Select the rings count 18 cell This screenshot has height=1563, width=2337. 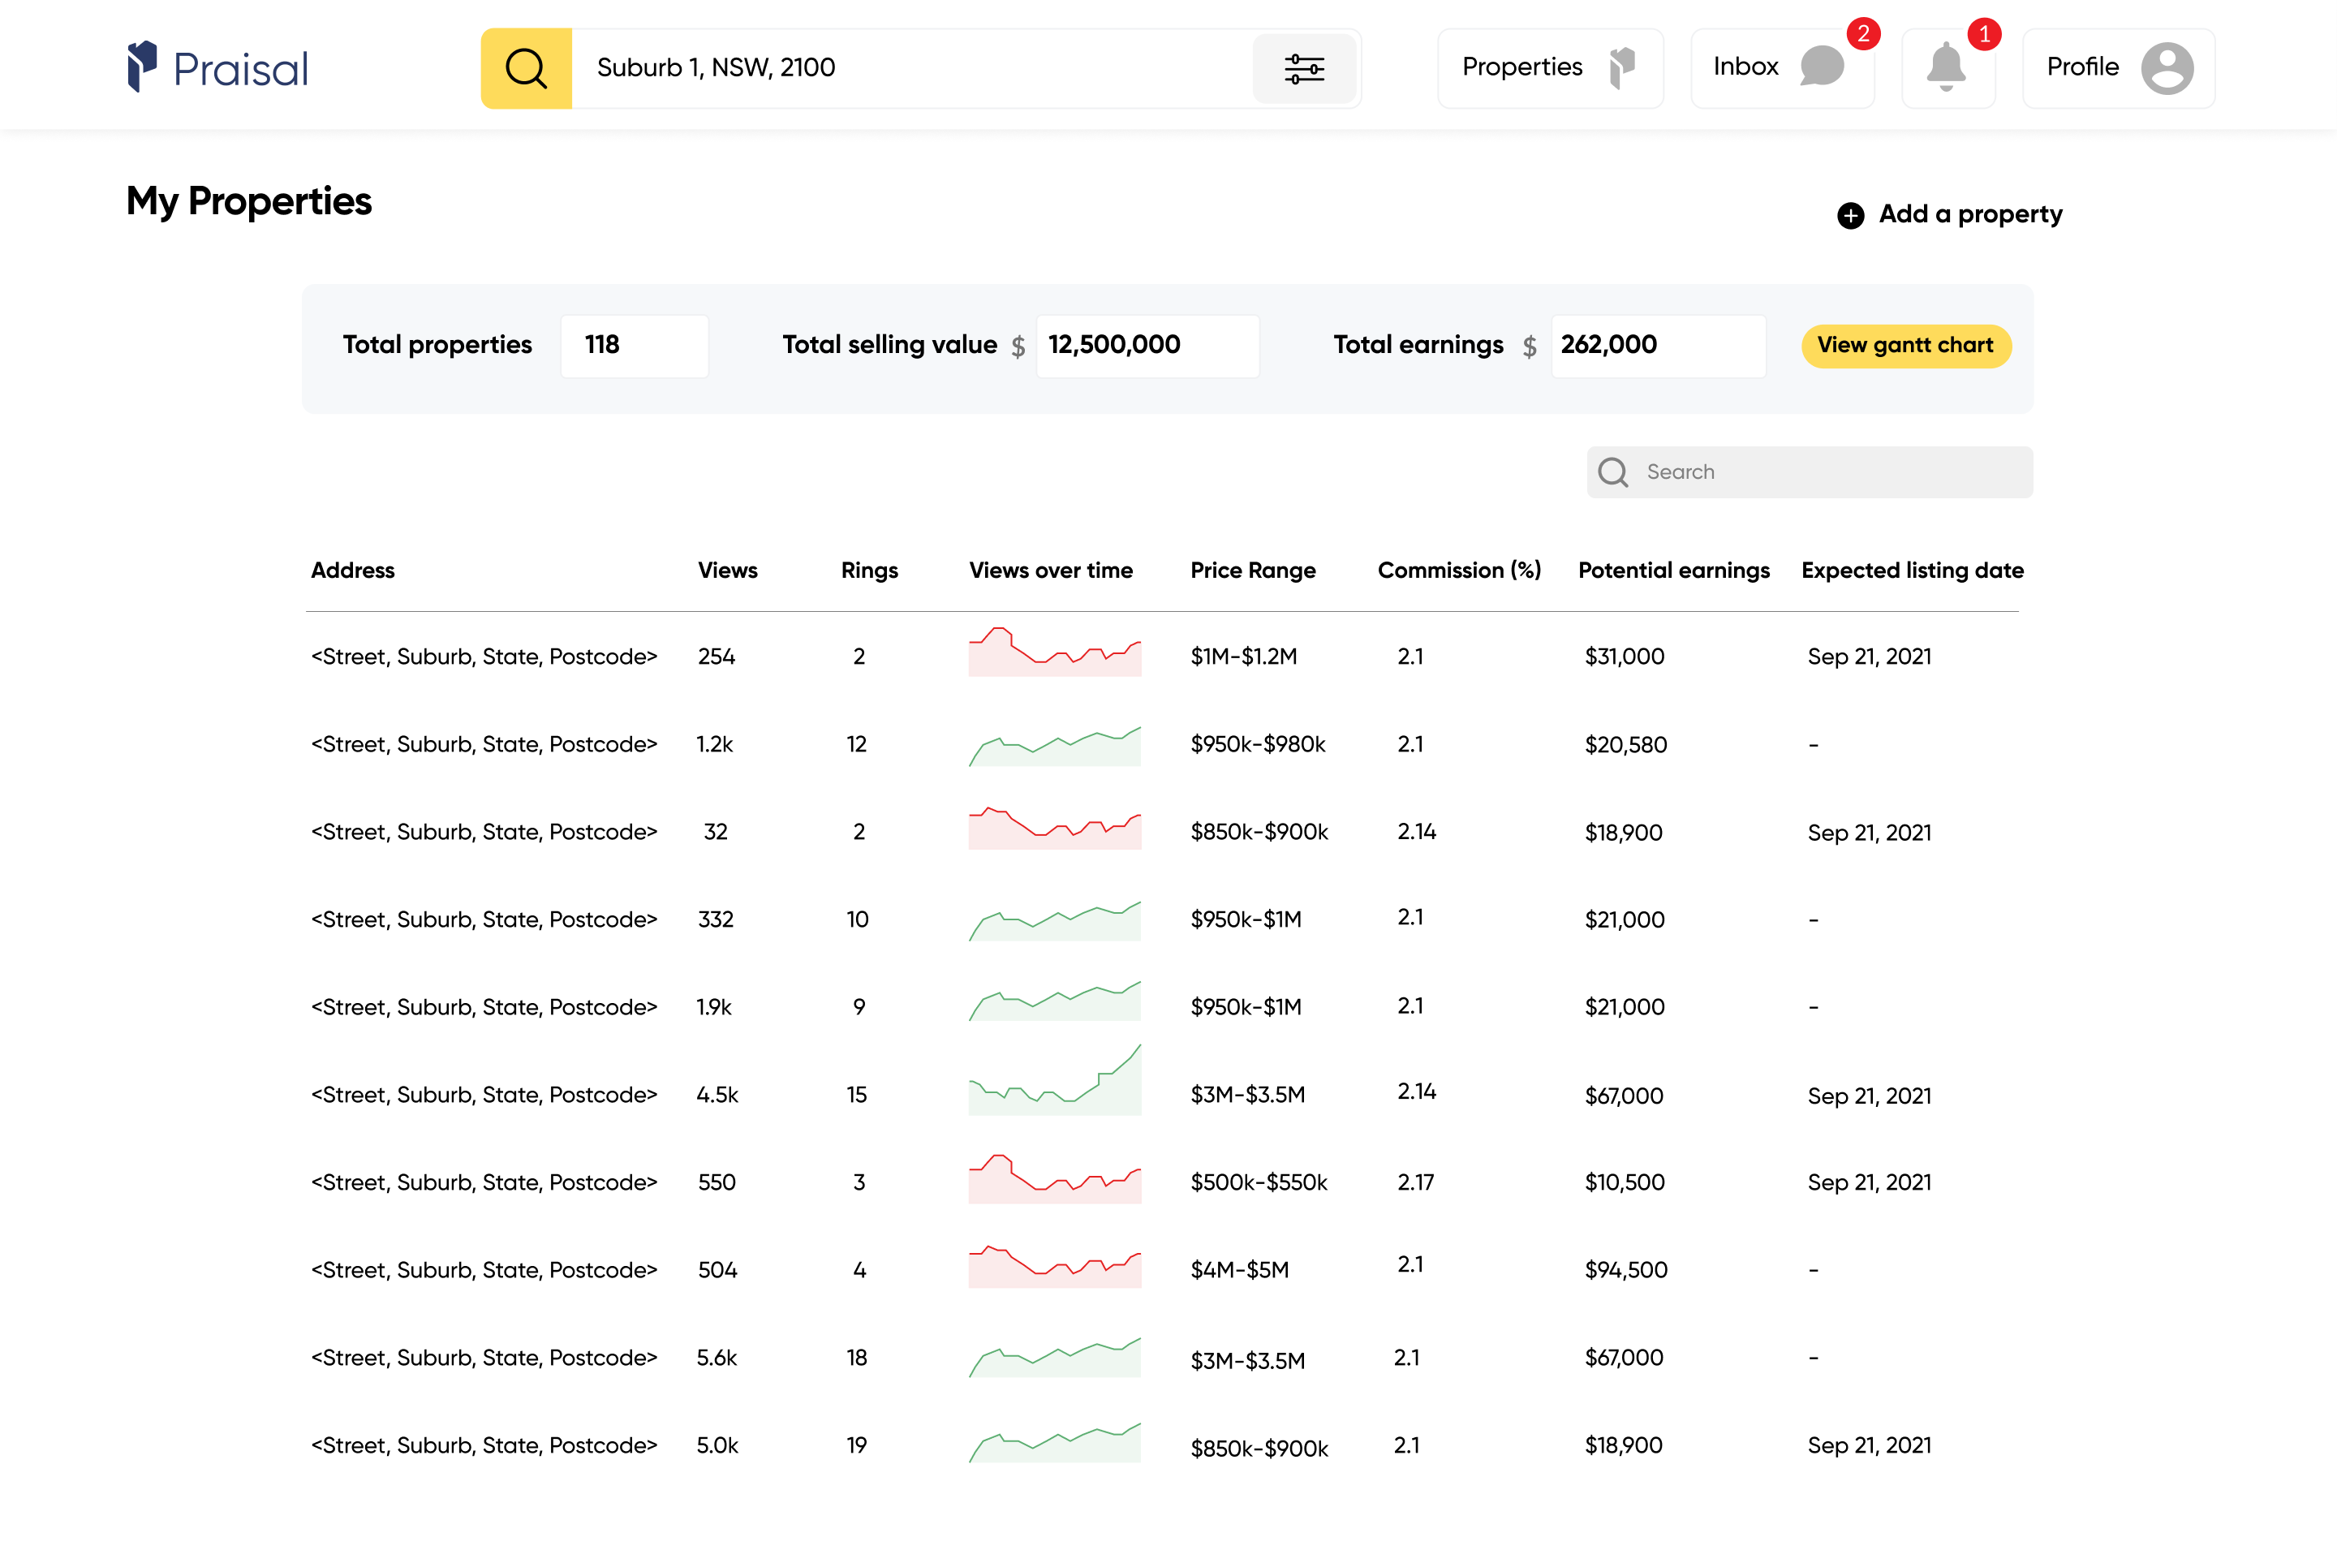856,1358
